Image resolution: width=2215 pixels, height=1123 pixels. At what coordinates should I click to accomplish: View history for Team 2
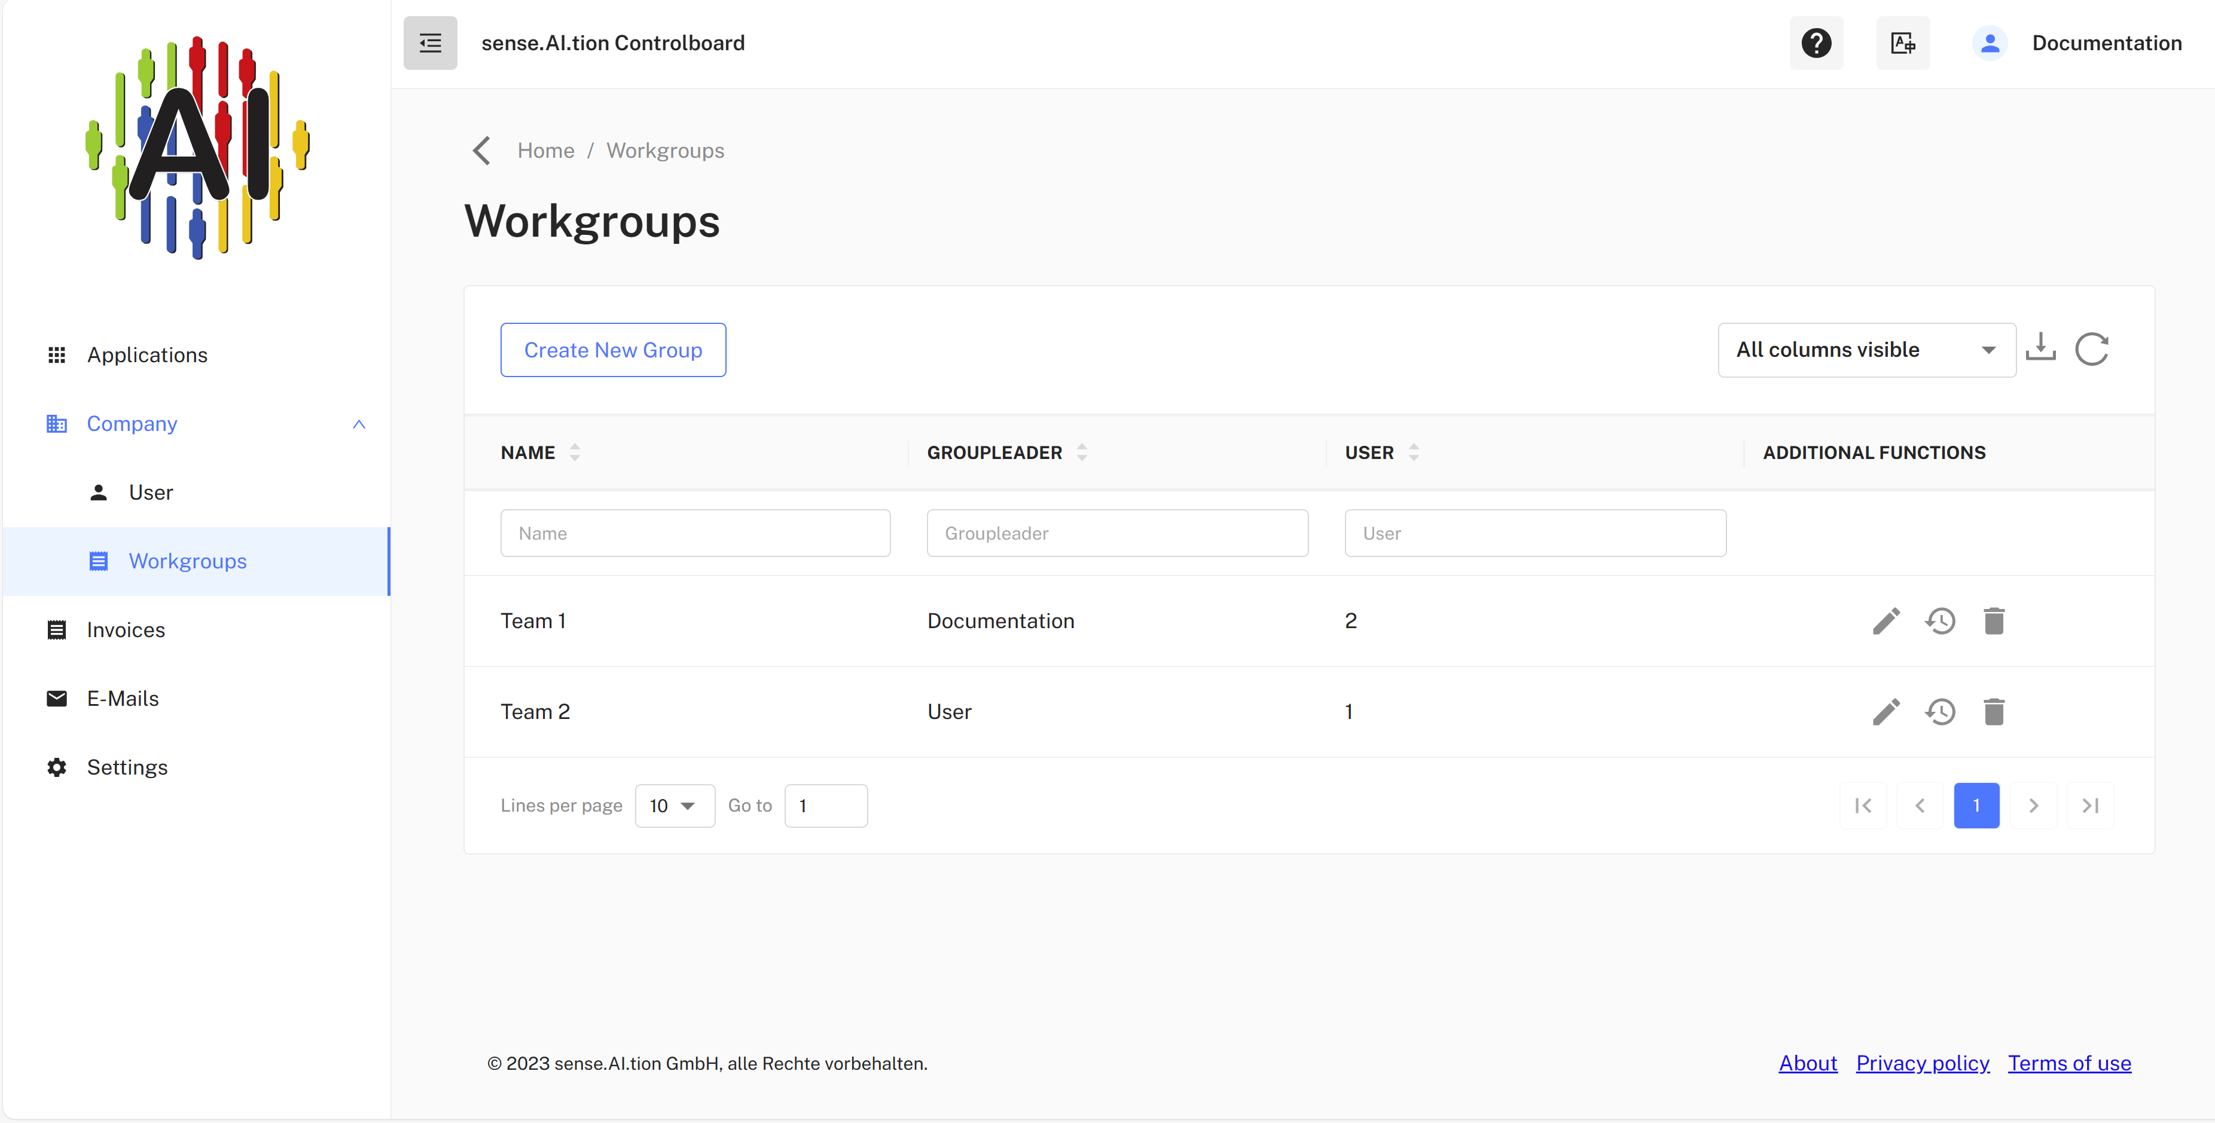coord(1940,712)
